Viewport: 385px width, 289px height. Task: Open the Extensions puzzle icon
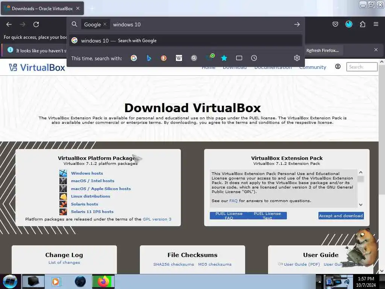tap(362, 24)
